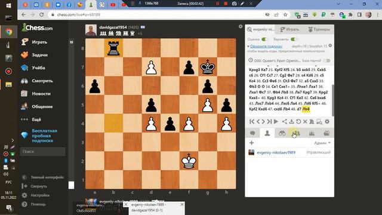The image size is (382, 215).
Task: Open evgeniy-nikolaev1989 in the members list
Action: (276, 153)
